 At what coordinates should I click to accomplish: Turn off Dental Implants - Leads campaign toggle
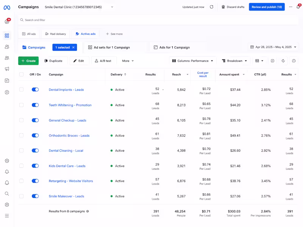(35, 90)
